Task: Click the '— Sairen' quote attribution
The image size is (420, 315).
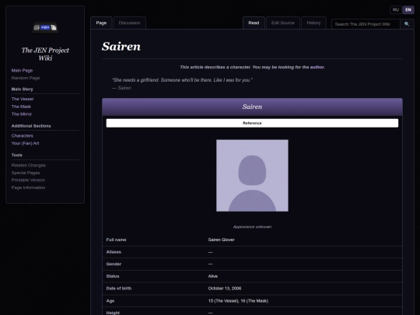Action: click(x=121, y=88)
